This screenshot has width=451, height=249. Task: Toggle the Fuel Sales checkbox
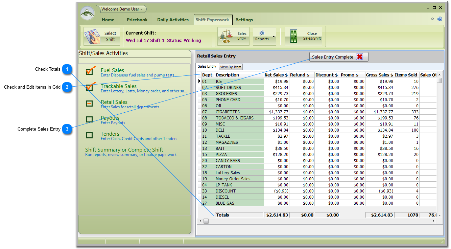pyautogui.click(x=89, y=71)
